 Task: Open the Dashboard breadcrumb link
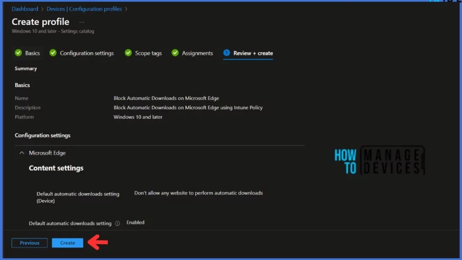25,9
